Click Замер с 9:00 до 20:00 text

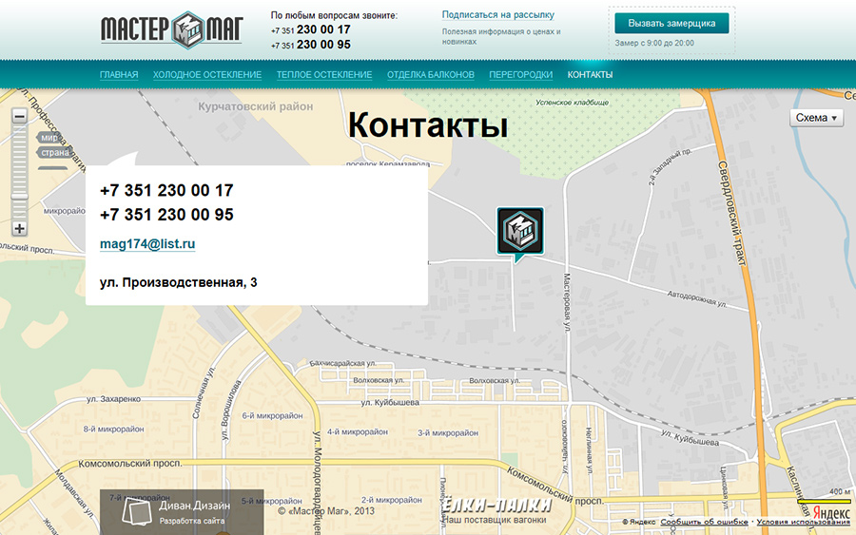pyautogui.click(x=654, y=43)
